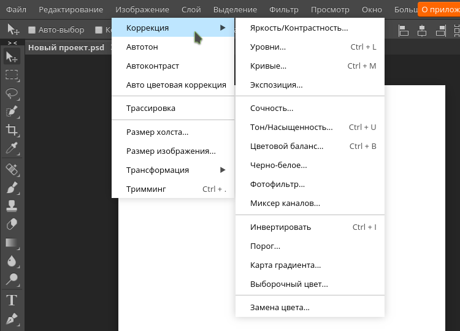Screen dimensions: 460x331
Task: Open Размер холста dialog
Action: 173,132
